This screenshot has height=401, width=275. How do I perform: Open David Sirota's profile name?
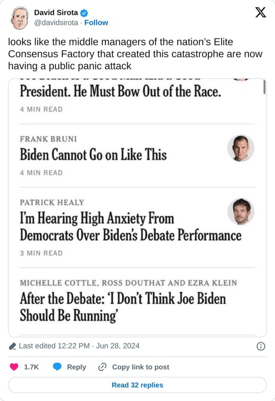point(56,13)
